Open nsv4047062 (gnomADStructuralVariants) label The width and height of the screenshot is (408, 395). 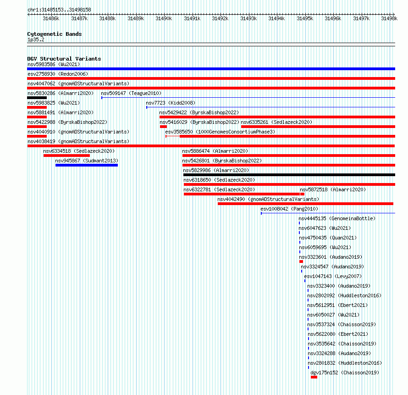(78, 83)
